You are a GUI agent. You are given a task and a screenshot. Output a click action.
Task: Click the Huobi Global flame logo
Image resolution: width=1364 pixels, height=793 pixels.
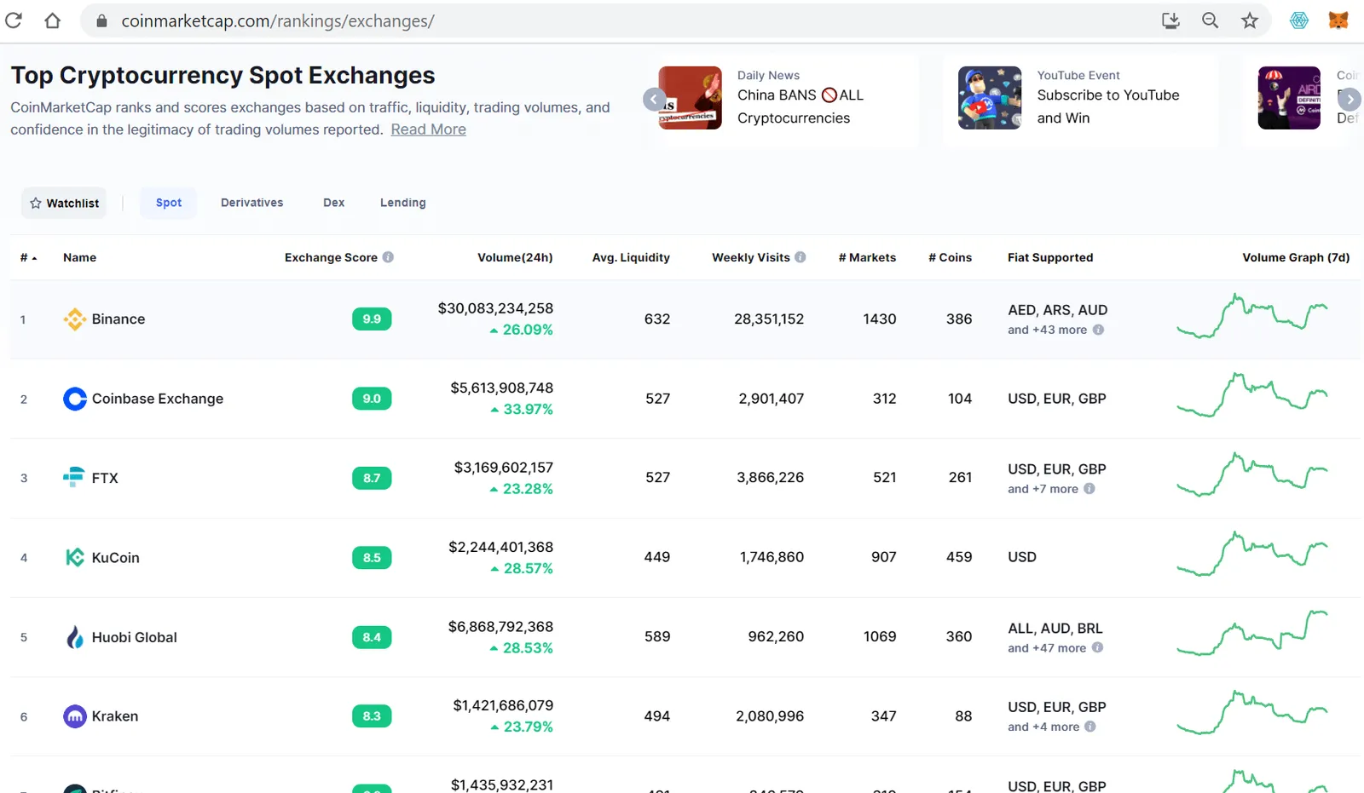[x=75, y=637]
